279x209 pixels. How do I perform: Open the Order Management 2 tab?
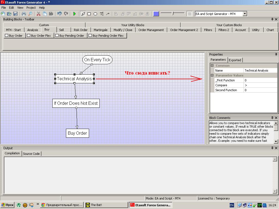[184, 30]
